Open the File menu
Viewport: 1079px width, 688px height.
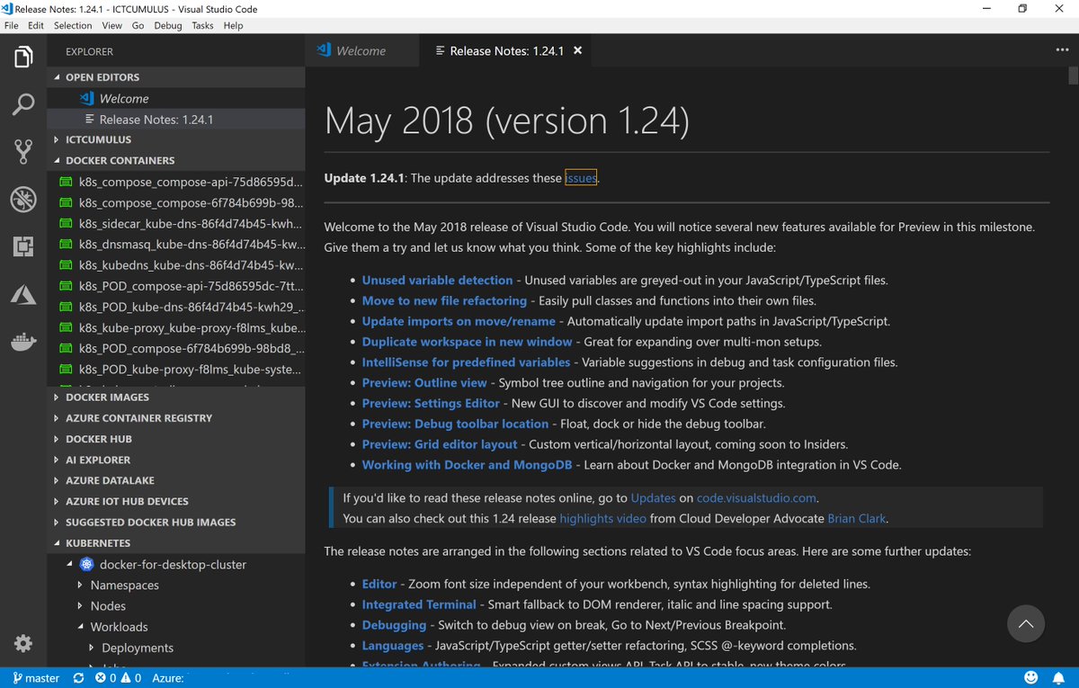tap(12, 25)
